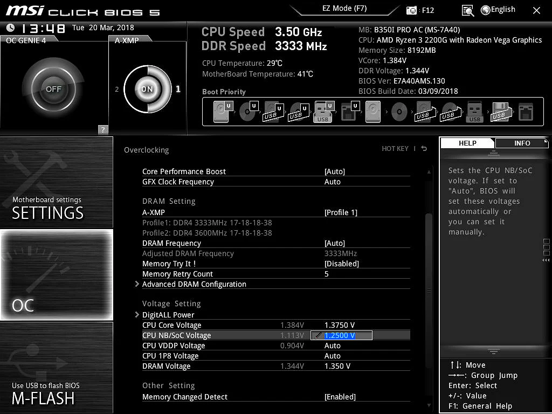Open the M-FLASH BIOS flashing section

pyautogui.click(x=56, y=368)
